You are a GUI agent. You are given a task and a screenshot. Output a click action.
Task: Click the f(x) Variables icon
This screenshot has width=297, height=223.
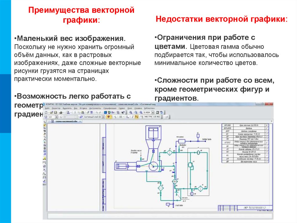point(113,113)
